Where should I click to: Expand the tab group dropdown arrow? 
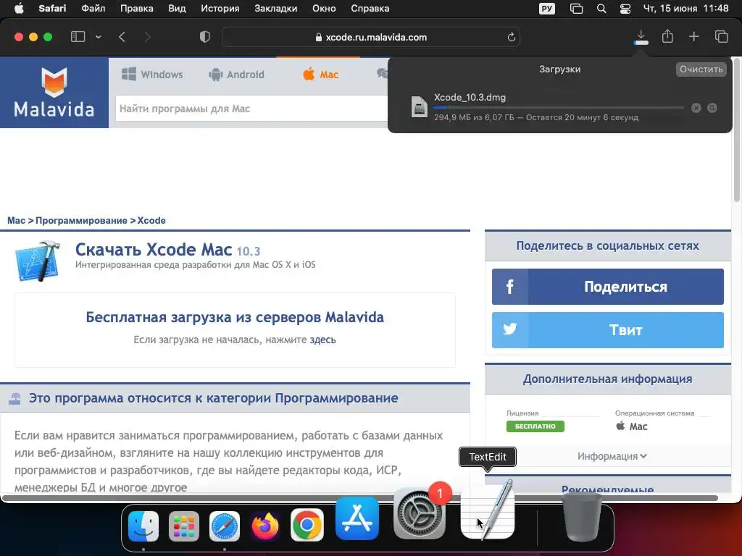tap(98, 37)
